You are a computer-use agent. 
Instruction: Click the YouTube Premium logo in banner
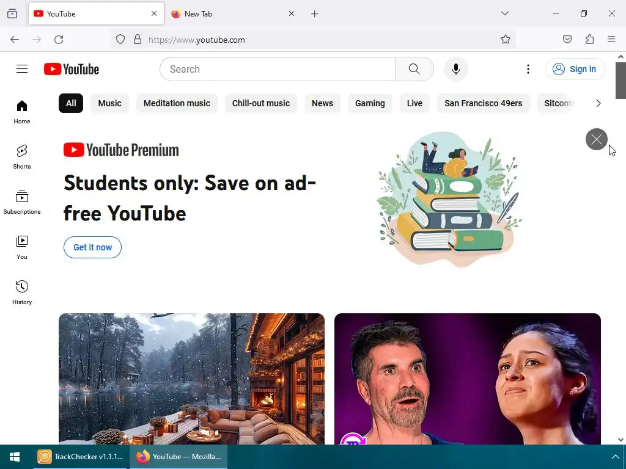tap(121, 150)
